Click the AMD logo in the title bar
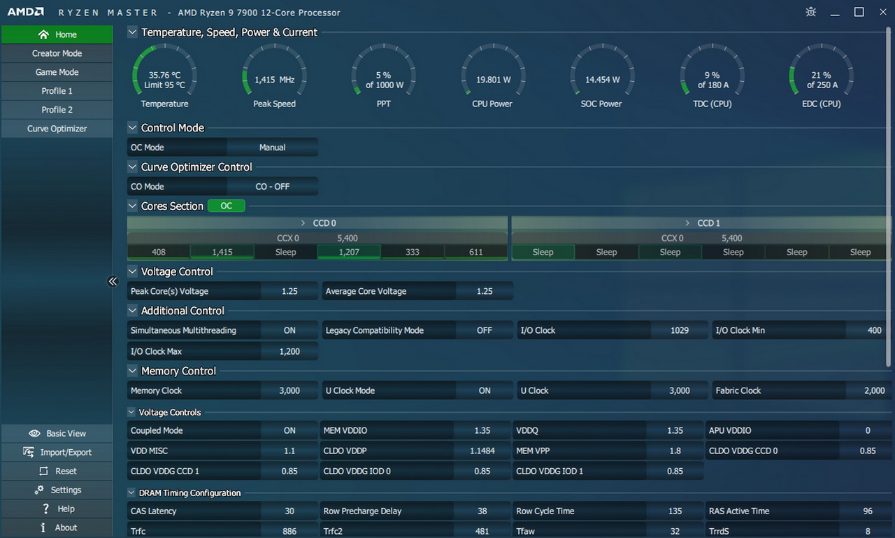The height and width of the screenshot is (538, 895). (26, 12)
